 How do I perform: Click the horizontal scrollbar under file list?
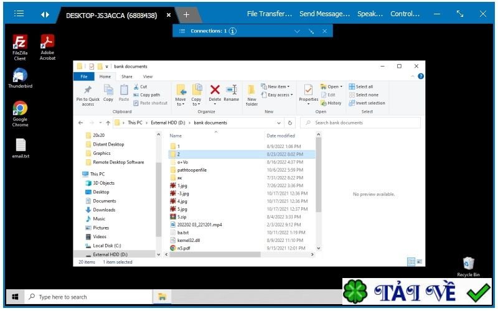click(215, 254)
